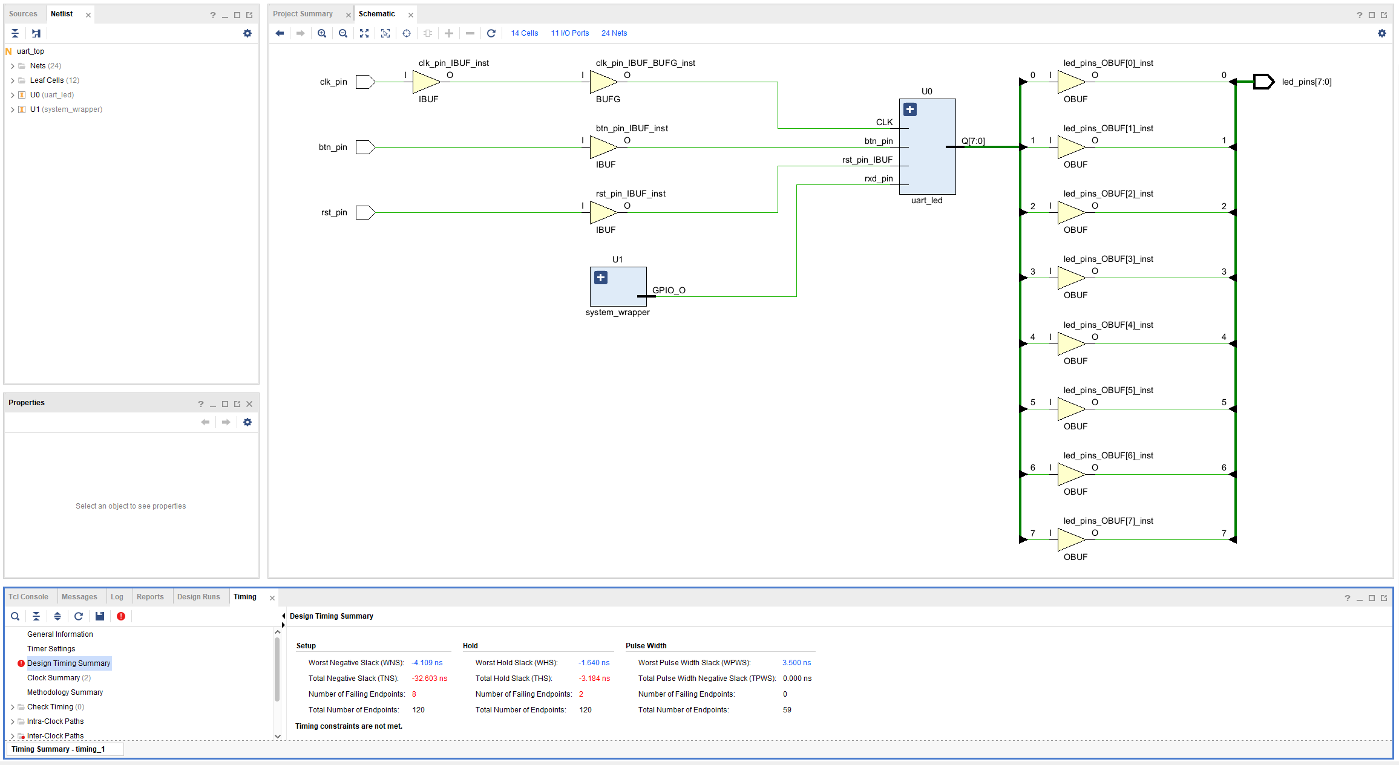Image resolution: width=1399 pixels, height=765 pixels.
Task: Expand the Nets (24) tree node
Action: coord(13,66)
